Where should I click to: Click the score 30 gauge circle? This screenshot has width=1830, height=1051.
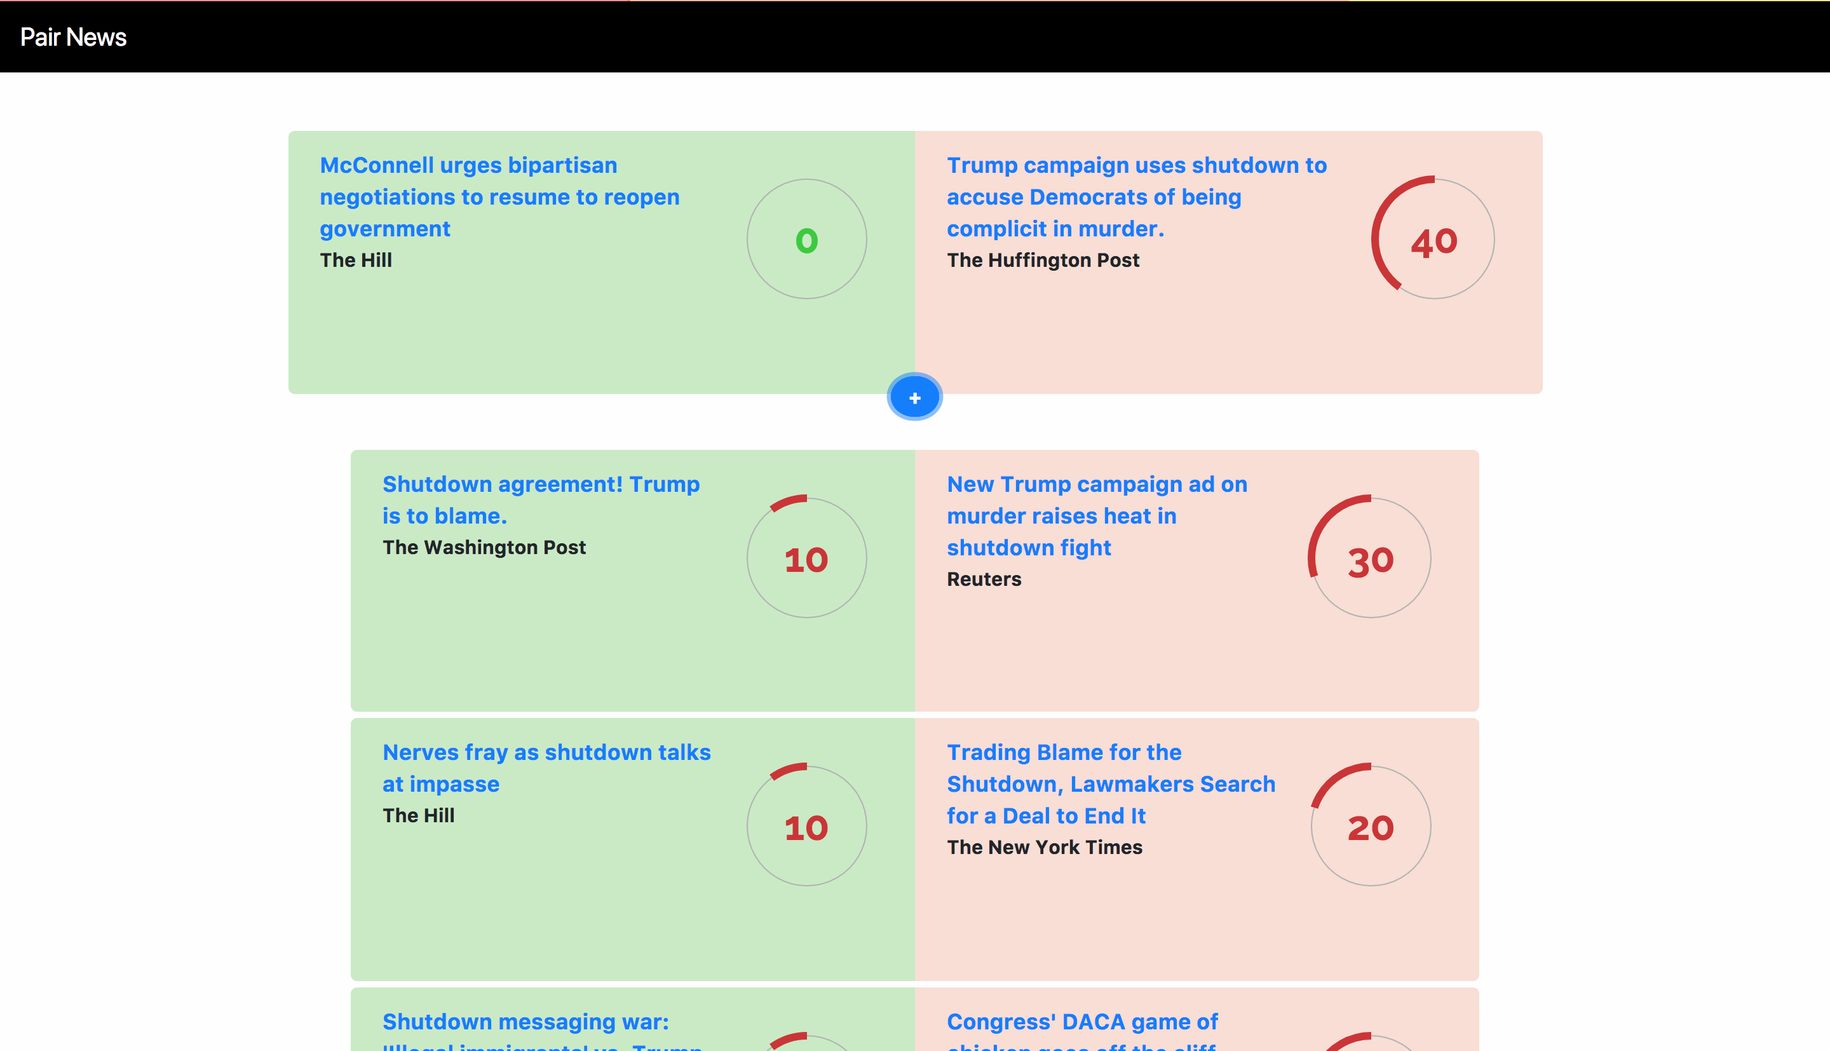click(x=1369, y=559)
